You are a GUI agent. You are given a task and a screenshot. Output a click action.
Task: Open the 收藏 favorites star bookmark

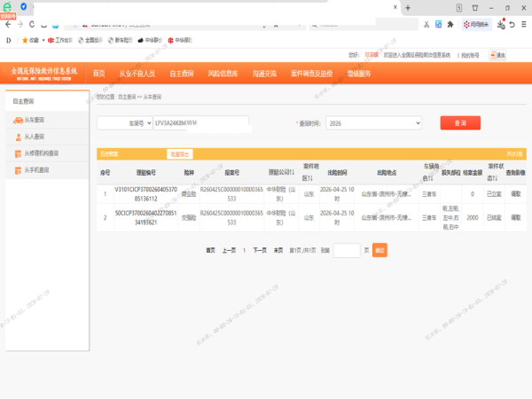point(30,41)
